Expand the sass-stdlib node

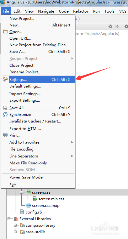[x=15, y=232]
